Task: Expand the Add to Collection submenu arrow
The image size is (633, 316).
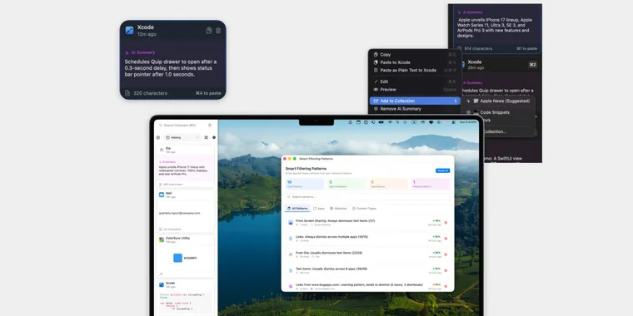Action: (456, 101)
